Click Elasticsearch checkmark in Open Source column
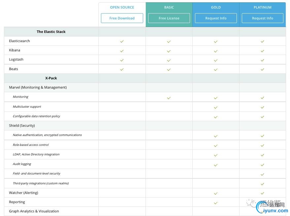Image resolution: width=290 pixels, height=216 pixels. (x=122, y=41)
